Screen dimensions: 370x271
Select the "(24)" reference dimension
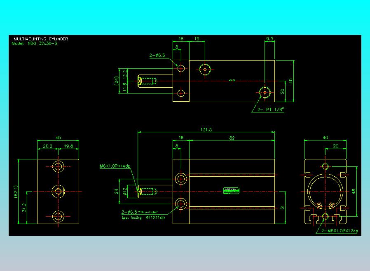116,81
